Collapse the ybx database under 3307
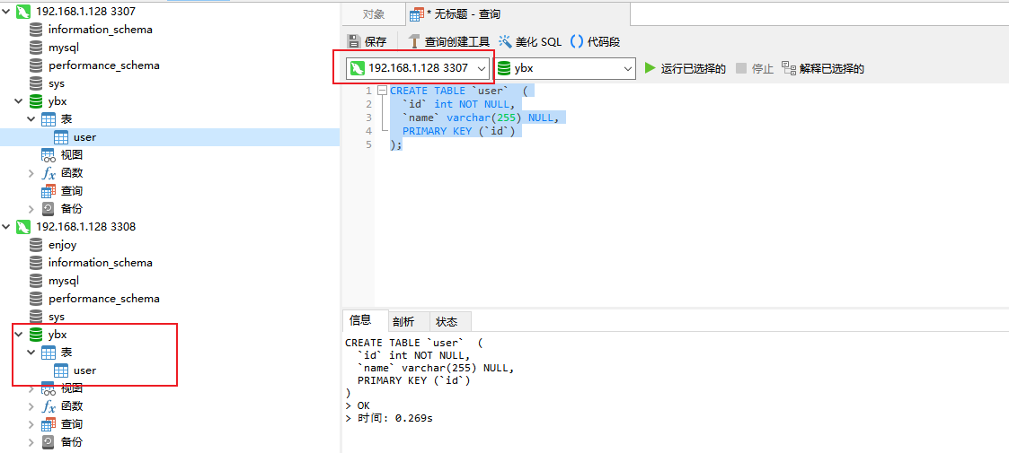 tap(19, 100)
